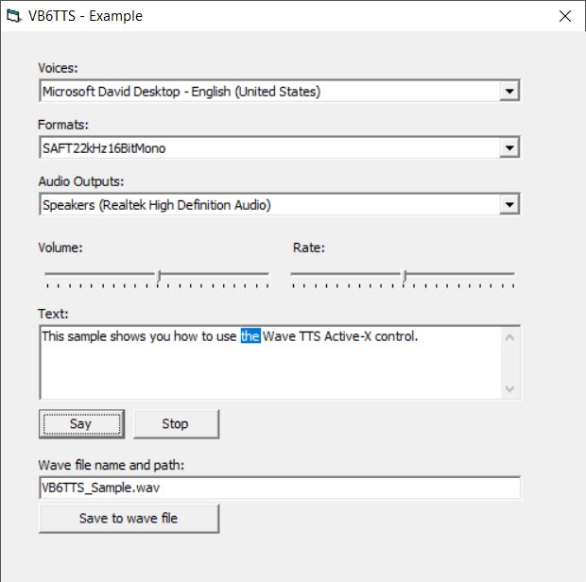Image resolution: width=586 pixels, height=582 pixels.
Task: Close the VB6TTS Example window
Action: [x=564, y=16]
